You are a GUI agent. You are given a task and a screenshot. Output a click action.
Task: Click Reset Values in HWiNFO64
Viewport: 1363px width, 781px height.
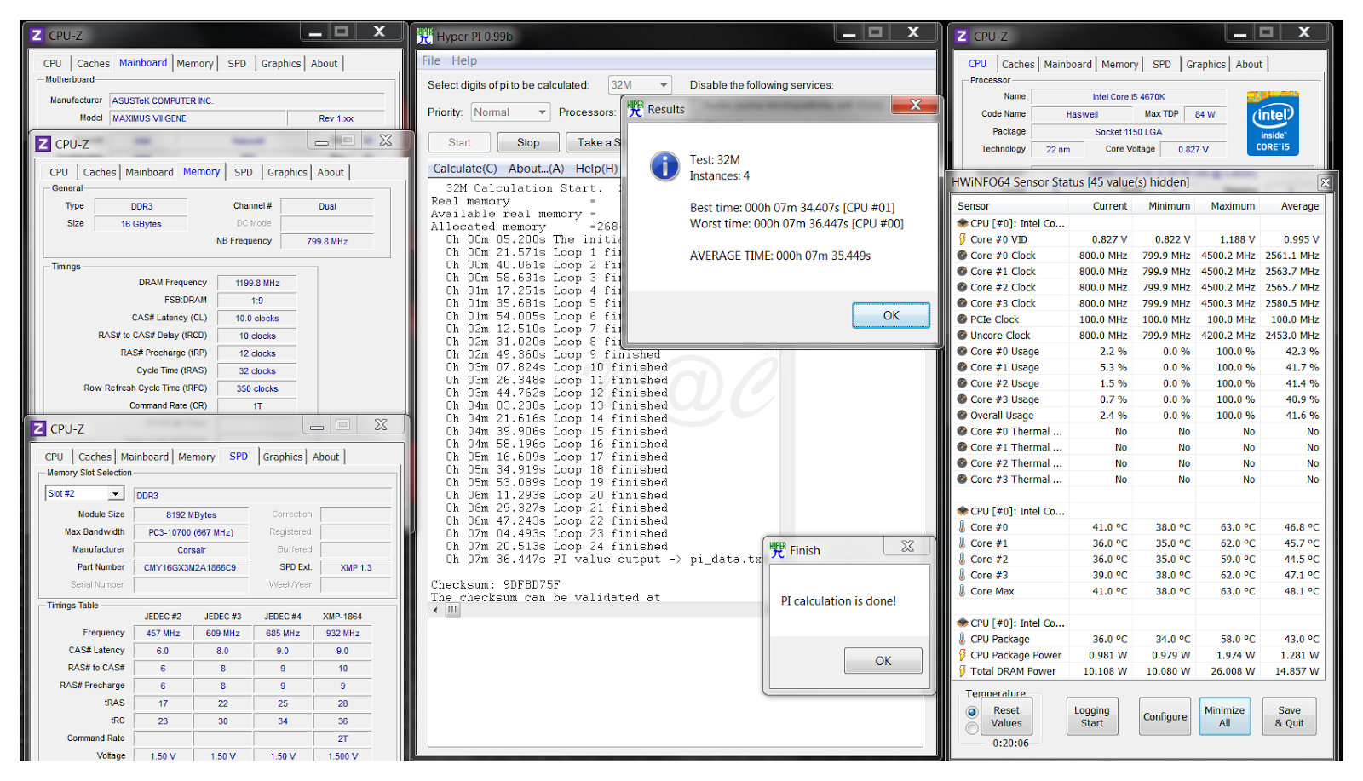pos(1006,716)
